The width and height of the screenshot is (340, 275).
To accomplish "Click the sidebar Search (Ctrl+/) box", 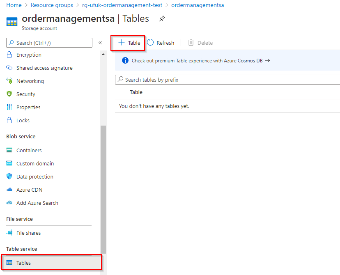I will click(49, 43).
